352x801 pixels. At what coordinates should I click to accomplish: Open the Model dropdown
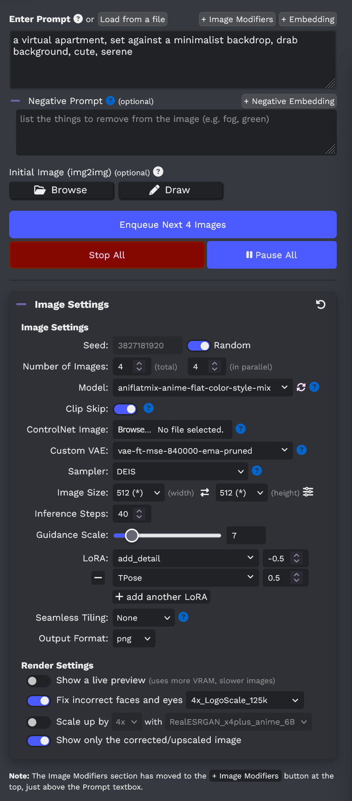(x=202, y=388)
